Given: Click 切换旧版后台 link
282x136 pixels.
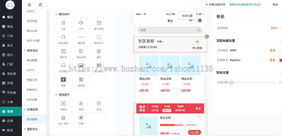Looking at the screenshot, I should (x=217, y=5).
